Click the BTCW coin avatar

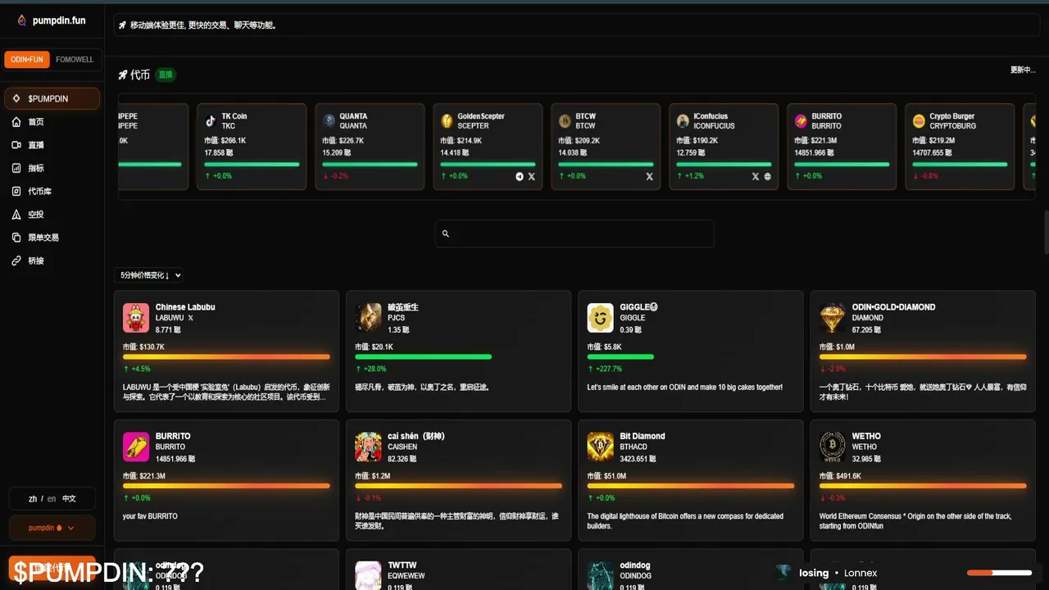565,120
